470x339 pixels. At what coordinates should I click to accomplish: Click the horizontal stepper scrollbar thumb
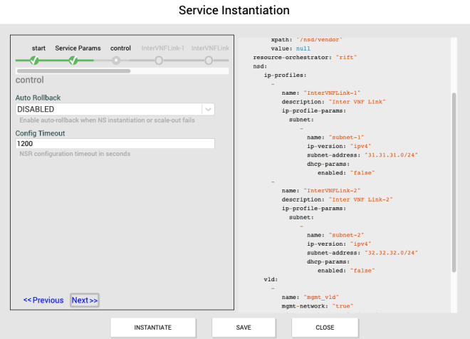[73, 71]
